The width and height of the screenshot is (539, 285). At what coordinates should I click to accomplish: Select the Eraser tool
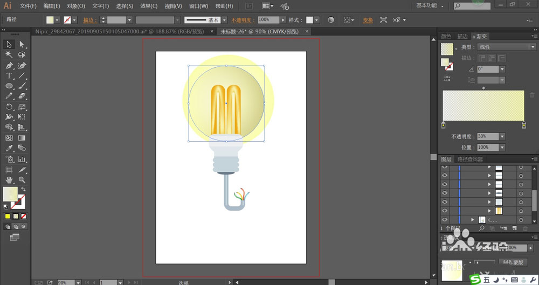22,96
